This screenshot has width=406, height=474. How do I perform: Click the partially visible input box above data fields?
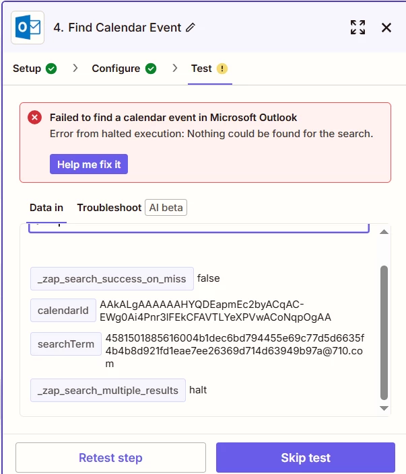click(x=199, y=228)
